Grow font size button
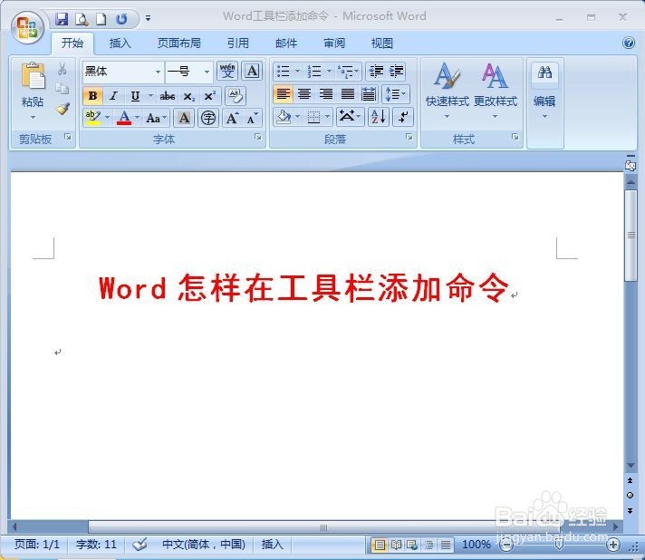Screen dimensions: 645x560 tap(233, 118)
